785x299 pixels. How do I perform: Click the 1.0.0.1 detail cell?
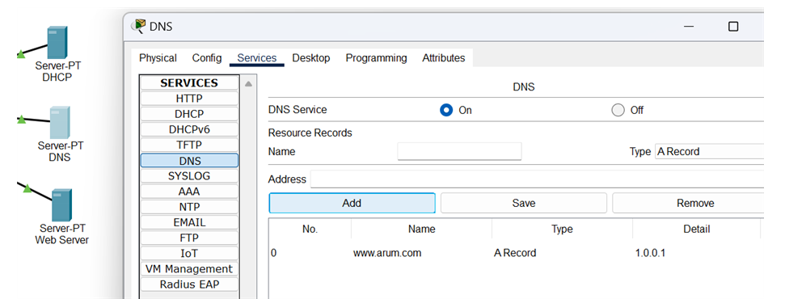[650, 253]
